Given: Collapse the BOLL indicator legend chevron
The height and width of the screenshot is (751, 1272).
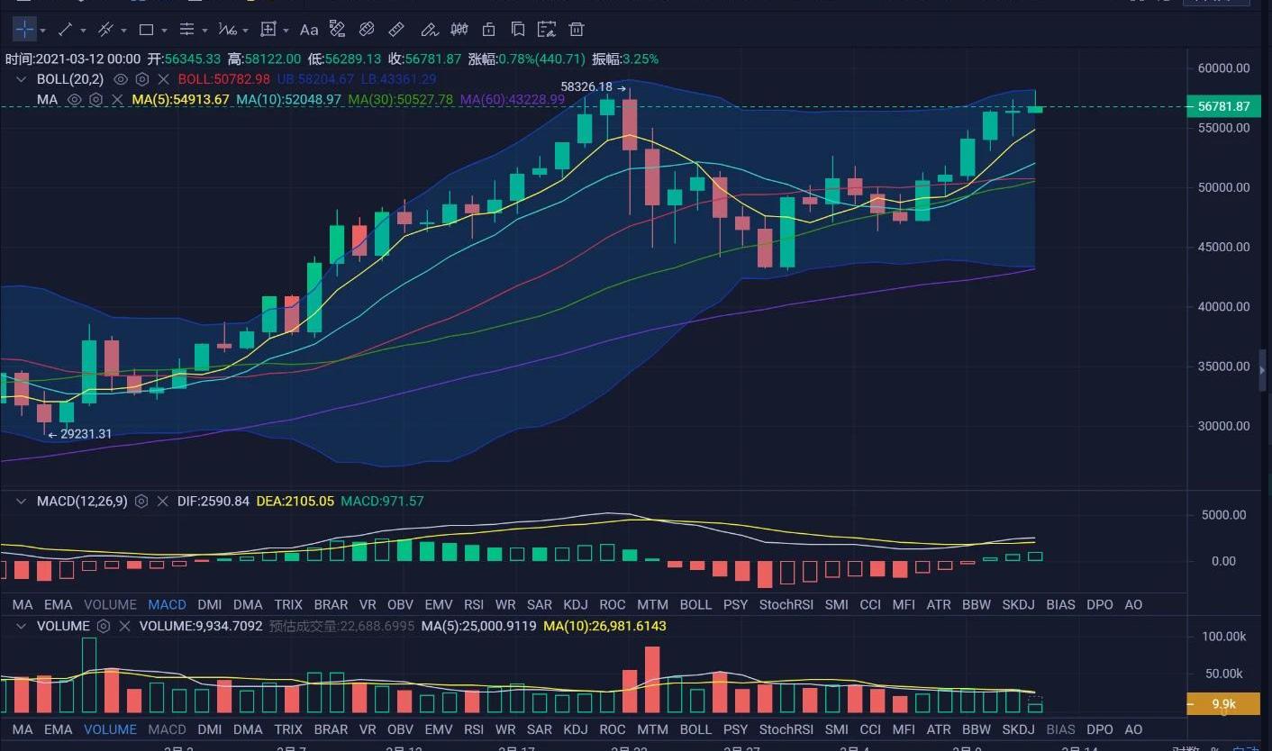Looking at the screenshot, I should pyautogui.click(x=21, y=79).
